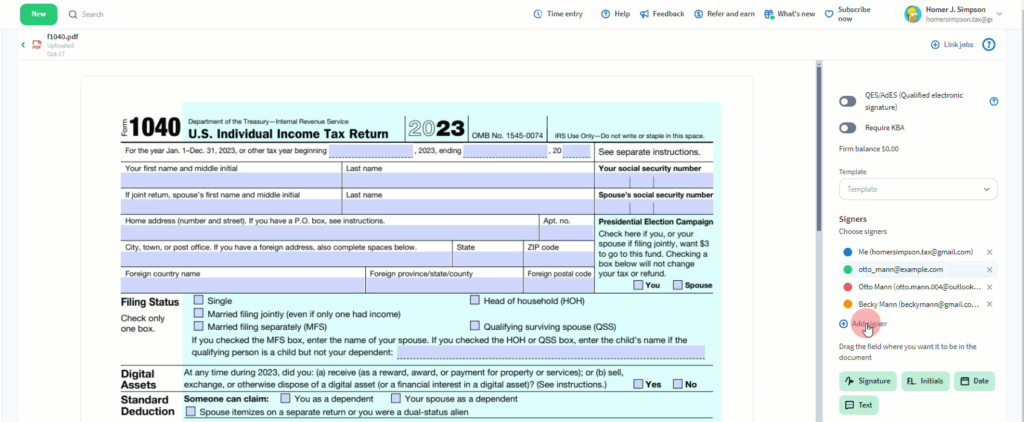The image size is (1024, 422).
Task: Click the Signature field button
Action: pos(868,381)
